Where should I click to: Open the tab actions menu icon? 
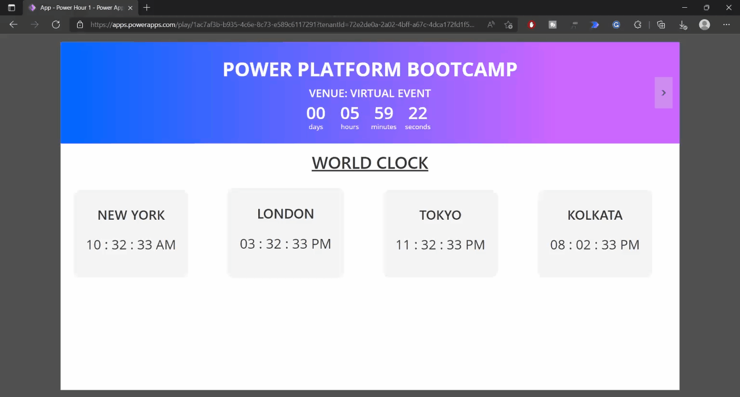(12, 8)
